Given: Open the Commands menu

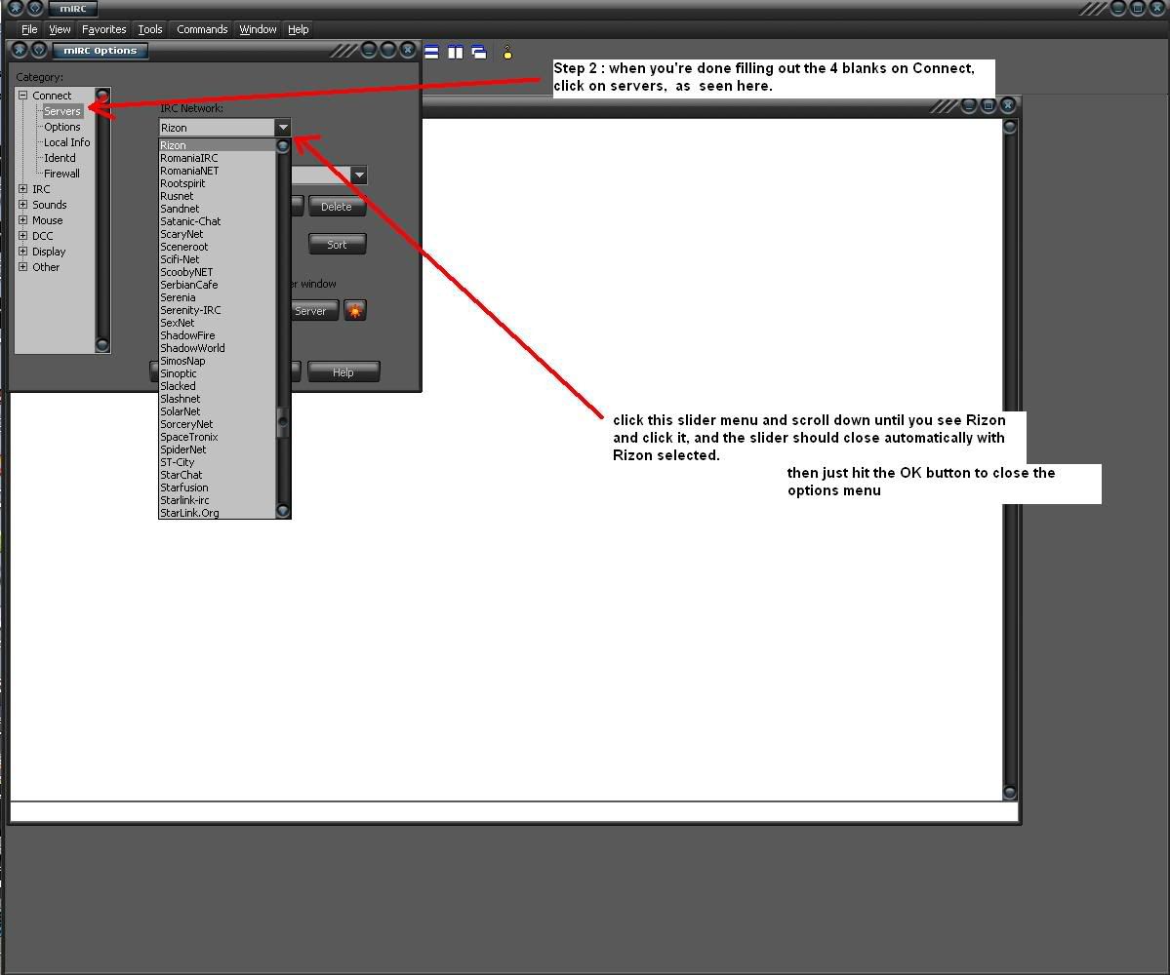Looking at the screenshot, I should [202, 29].
